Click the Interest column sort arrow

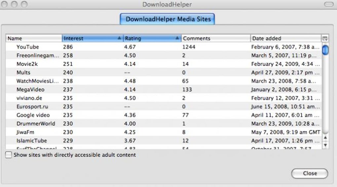pyautogui.click(x=119, y=38)
